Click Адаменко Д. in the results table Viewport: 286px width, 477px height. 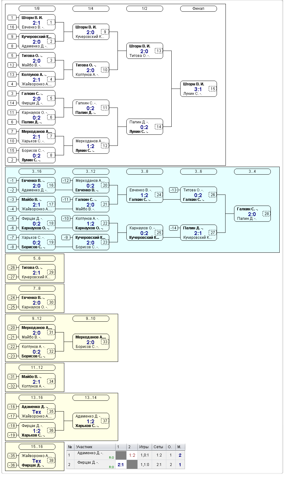tap(90, 453)
